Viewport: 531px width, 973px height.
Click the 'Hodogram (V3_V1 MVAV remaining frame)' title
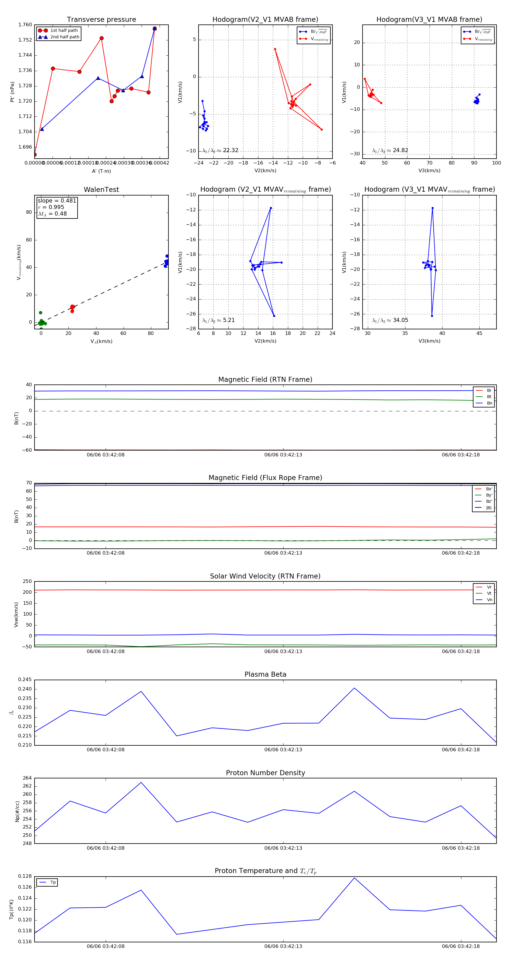click(x=429, y=190)
